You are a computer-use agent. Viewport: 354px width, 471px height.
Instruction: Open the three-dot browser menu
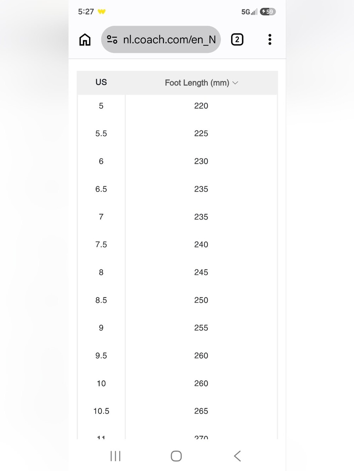(270, 39)
